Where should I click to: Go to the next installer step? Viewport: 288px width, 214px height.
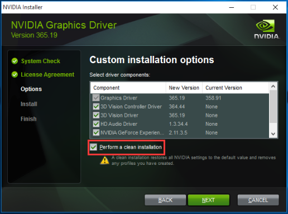coord(209,200)
